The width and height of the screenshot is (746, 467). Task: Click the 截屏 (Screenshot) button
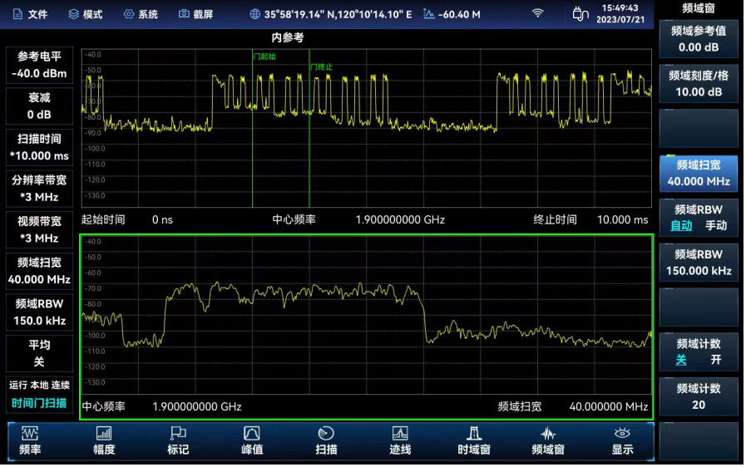click(195, 14)
